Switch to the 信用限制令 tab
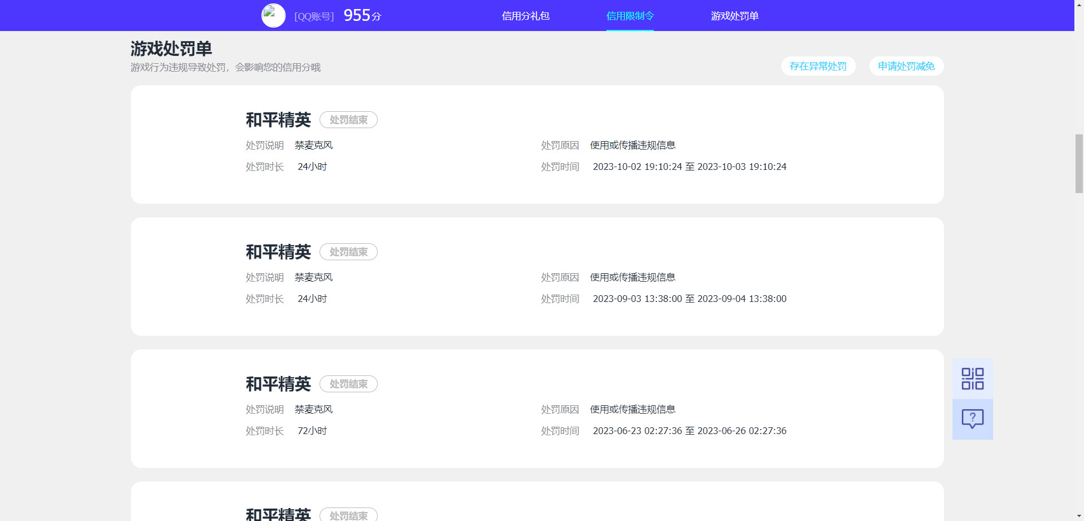Image resolution: width=1084 pixels, height=521 pixels. tap(630, 16)
